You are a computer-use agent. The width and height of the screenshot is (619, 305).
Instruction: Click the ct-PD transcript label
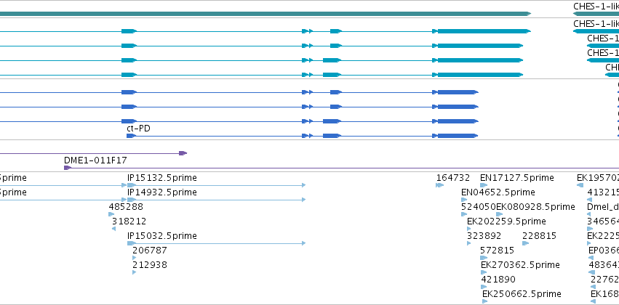point(138,129)
